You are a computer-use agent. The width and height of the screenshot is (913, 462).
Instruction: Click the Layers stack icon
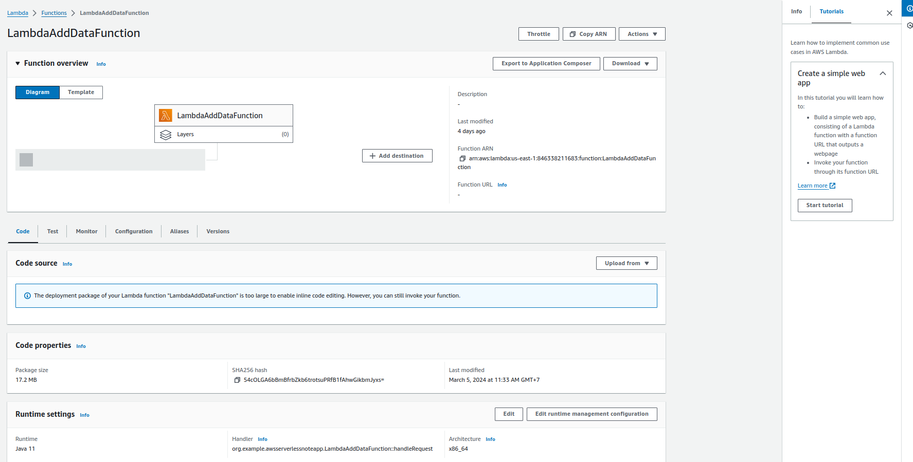pyautogui.click(x=166, y=135)
